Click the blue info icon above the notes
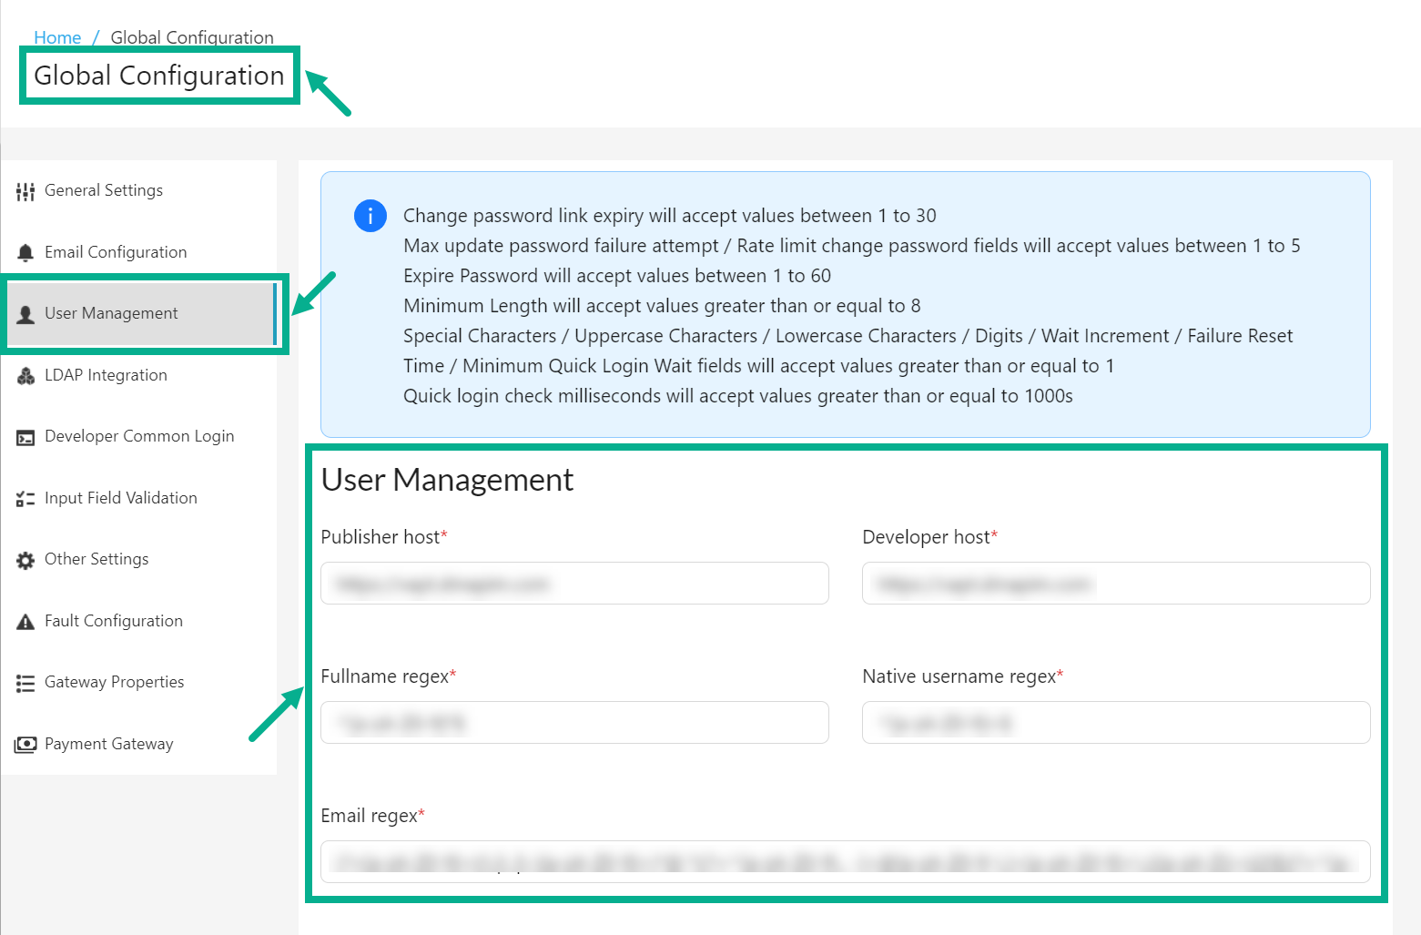This screenshot has height=935, width=1421. (370, 216)
